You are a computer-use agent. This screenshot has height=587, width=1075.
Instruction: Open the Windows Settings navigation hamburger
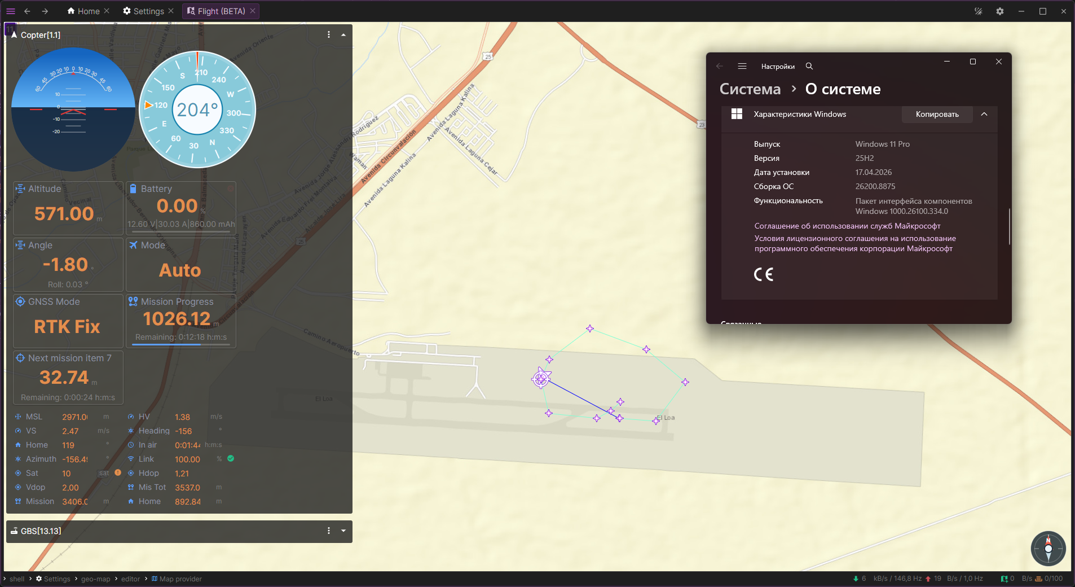click(742, 66)
